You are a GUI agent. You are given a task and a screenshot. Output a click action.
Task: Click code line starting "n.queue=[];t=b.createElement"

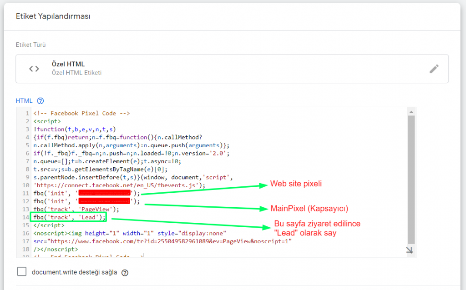(107, 161)
